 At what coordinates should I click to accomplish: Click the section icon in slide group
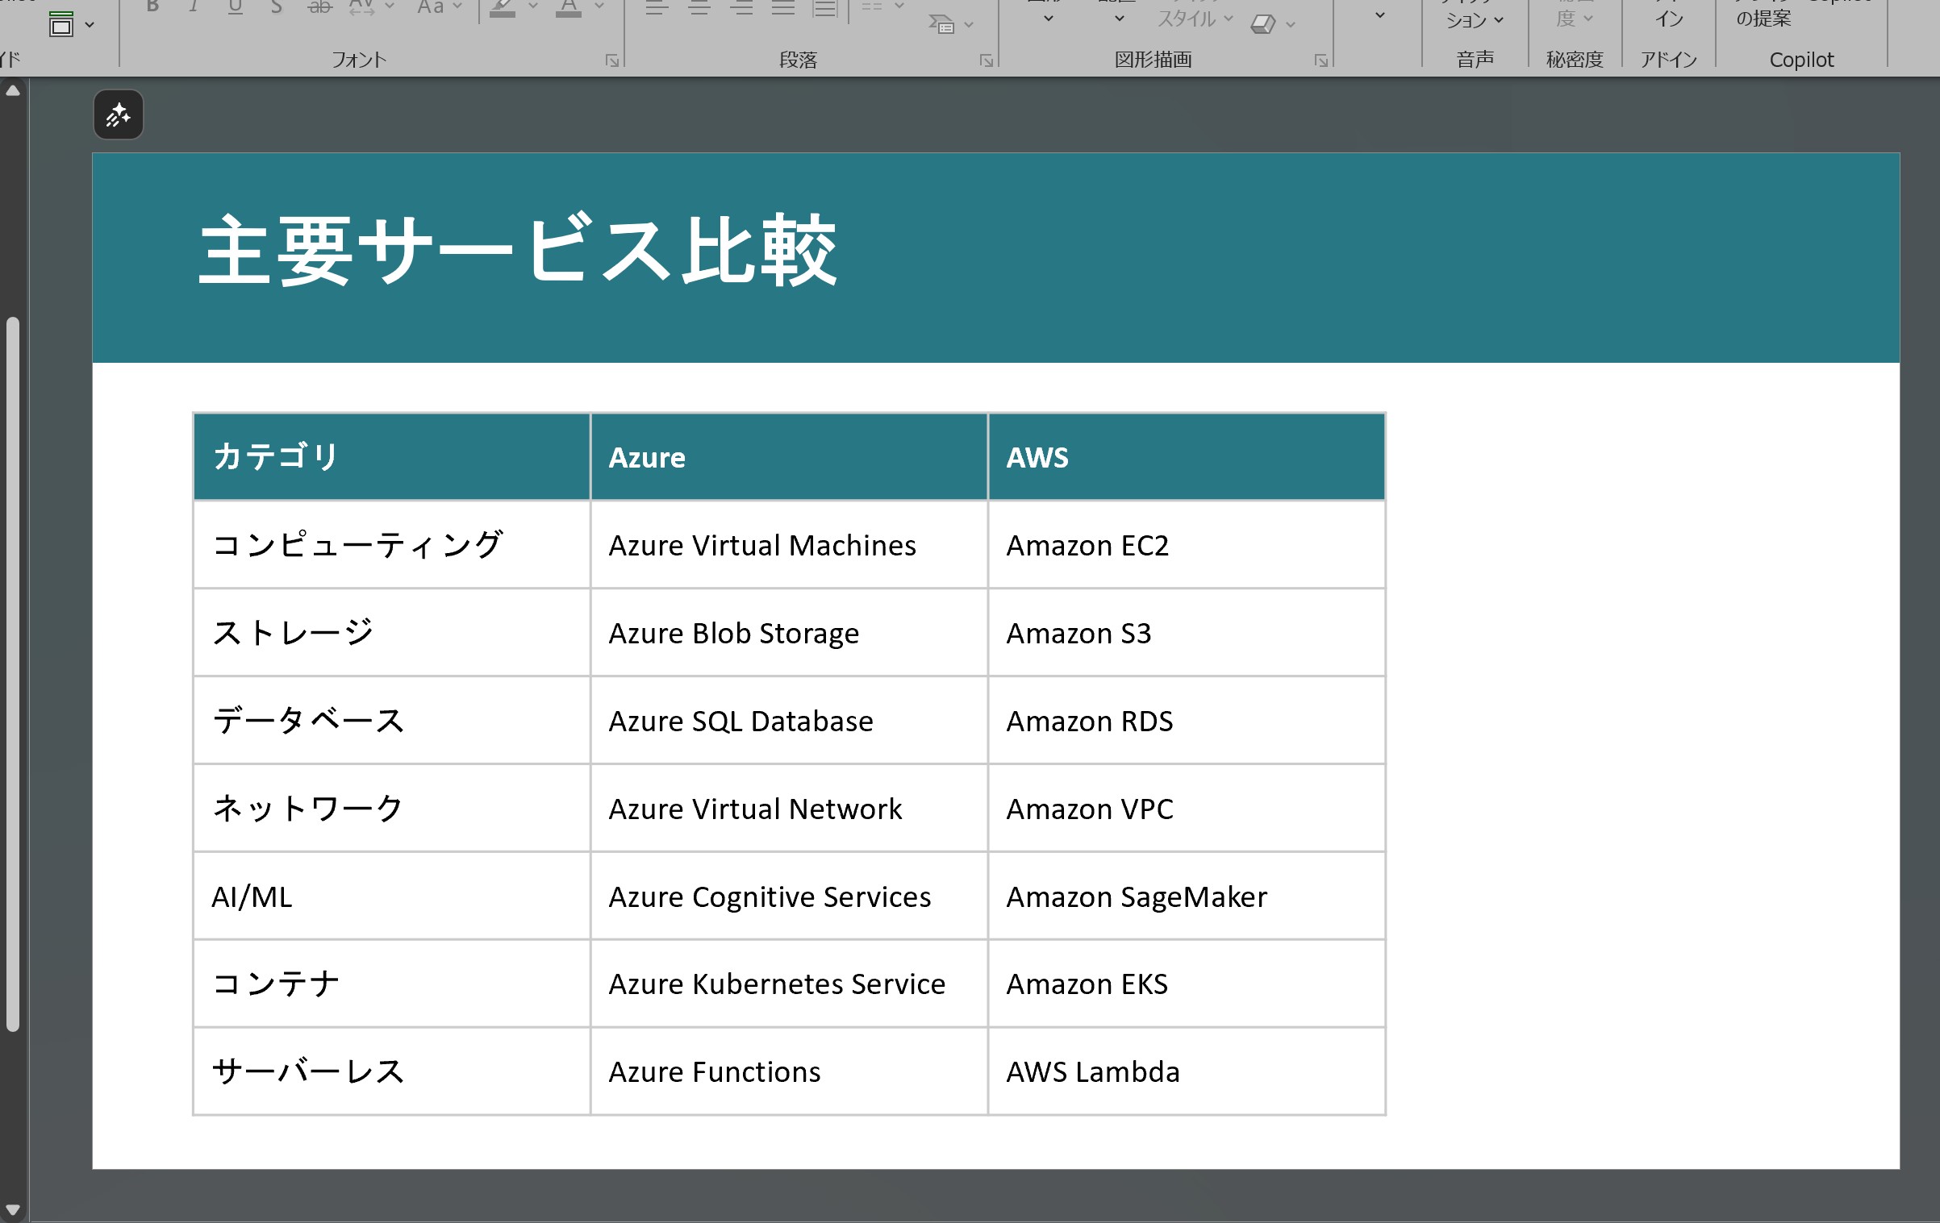coord(61,25)
